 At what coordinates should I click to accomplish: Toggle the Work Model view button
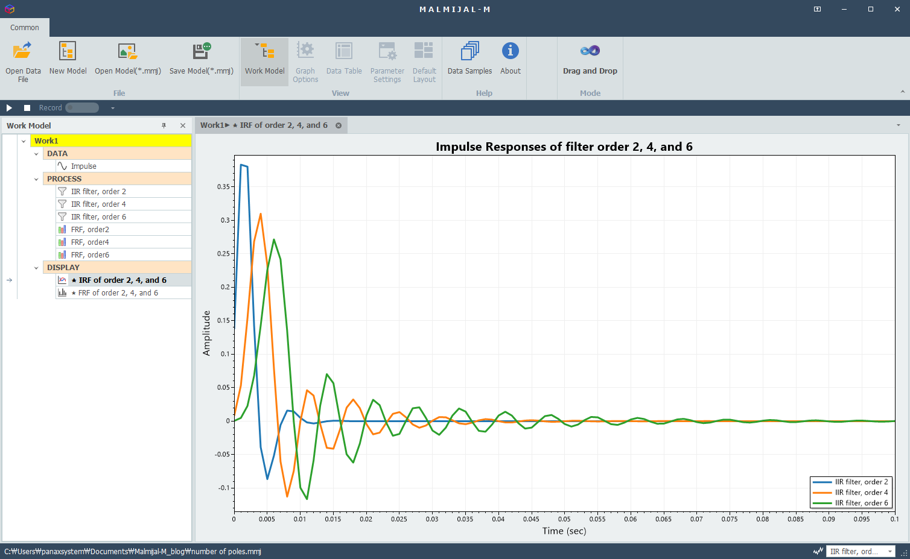[x=264, y=61]
